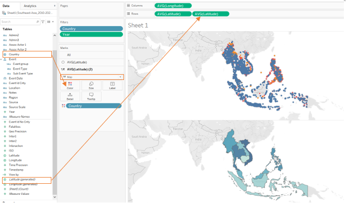Viewport: 346px width, 203px height.
Task: Click the second AVG(Latitude) pill on Rows
Action: click(x=211, y=14)
